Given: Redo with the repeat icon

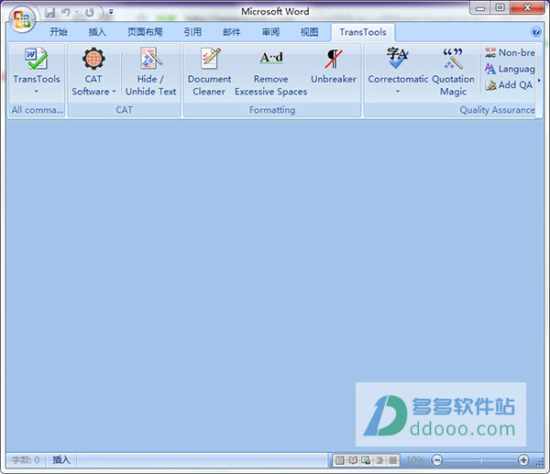Looking at the screenshot, I should tap(90, 13).
